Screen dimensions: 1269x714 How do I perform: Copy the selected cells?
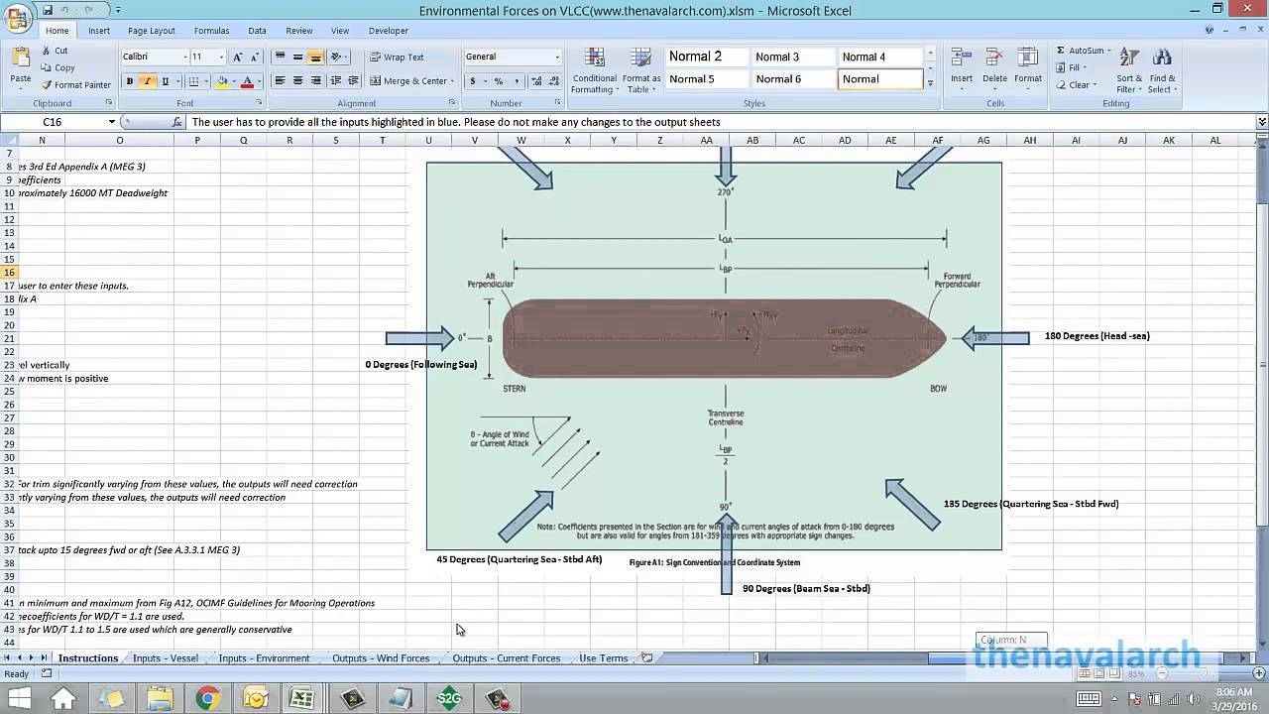(x=58, y=67)
